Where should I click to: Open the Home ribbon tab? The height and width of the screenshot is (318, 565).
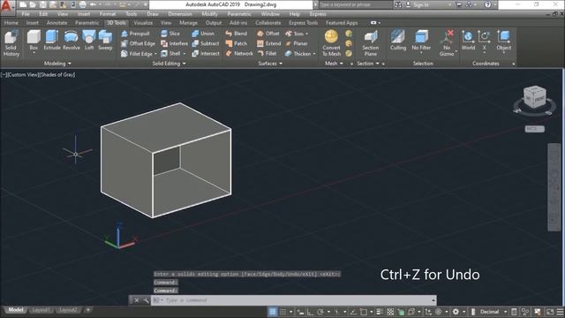coord(11,23)
